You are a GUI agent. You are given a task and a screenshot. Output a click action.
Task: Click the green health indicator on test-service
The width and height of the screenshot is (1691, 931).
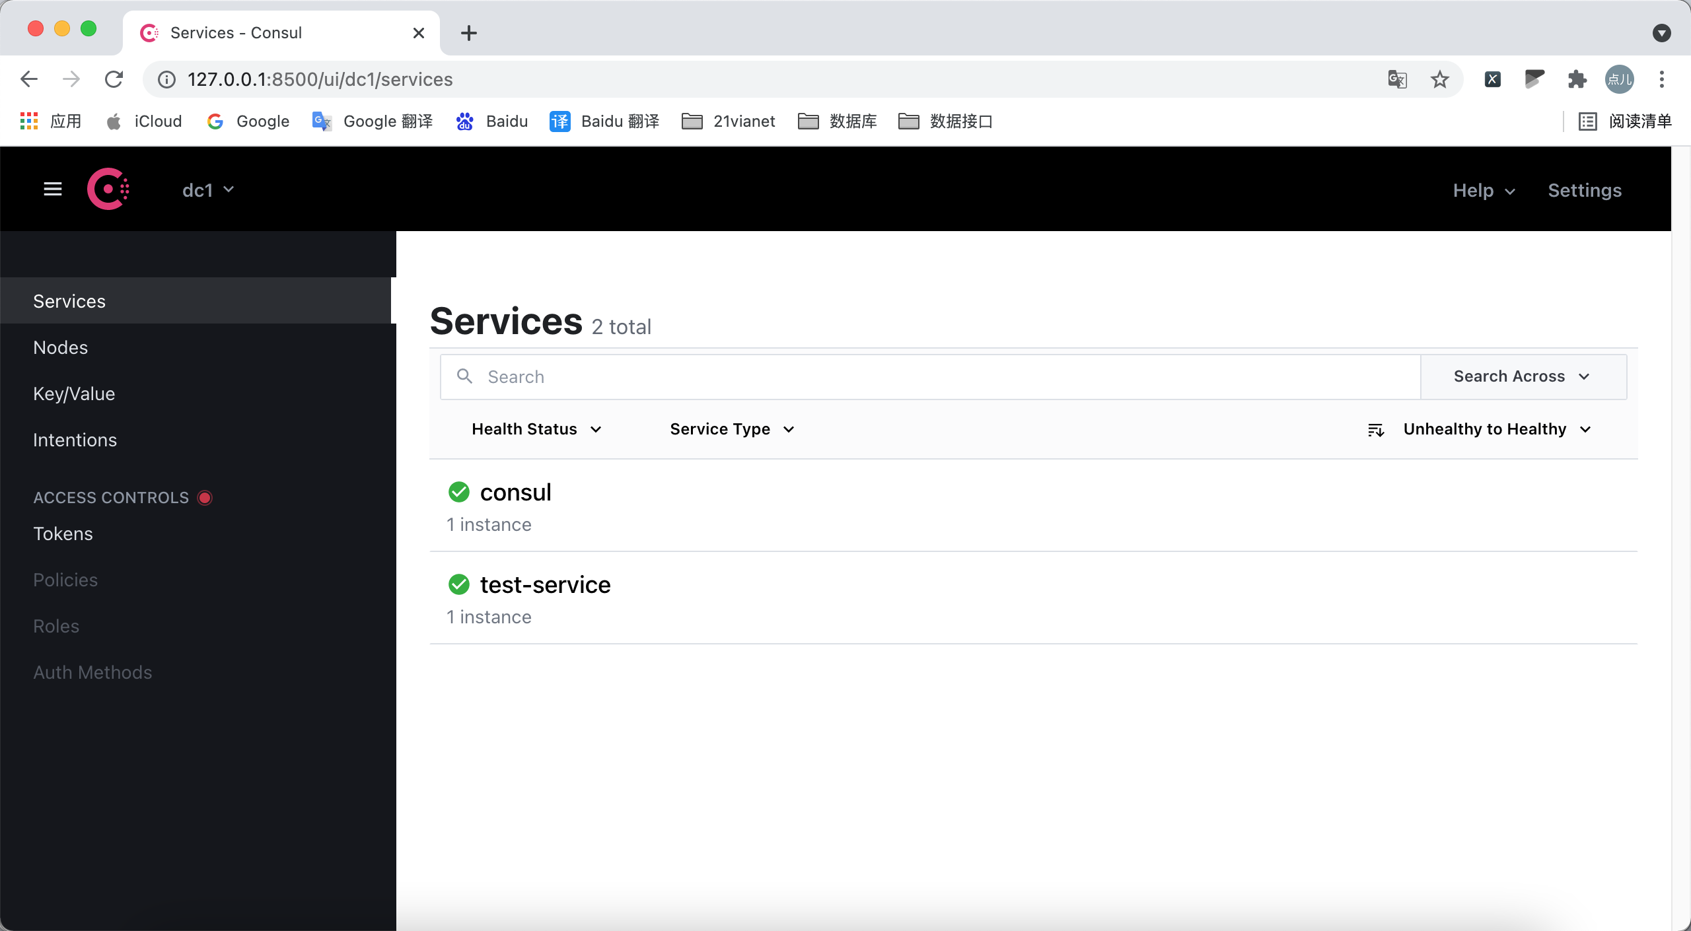point(459,584)
